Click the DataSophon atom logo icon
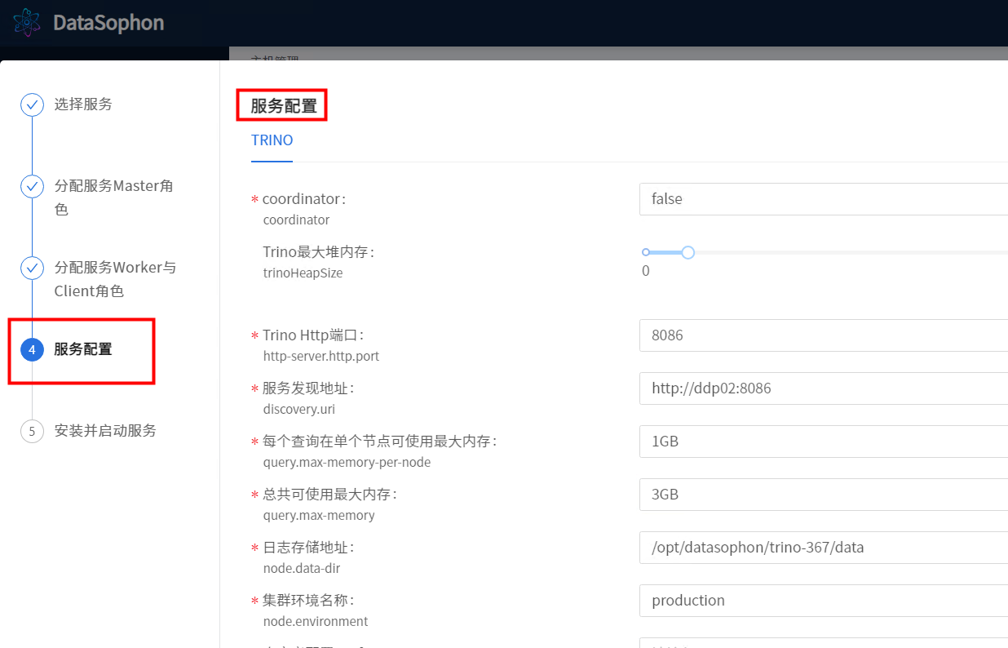Screen dimensions: 1008x648 (x=28, y=22)
